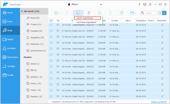Switch to list view icon
Viewport: 170px width, 104px height.
click(x=164, y=13)
